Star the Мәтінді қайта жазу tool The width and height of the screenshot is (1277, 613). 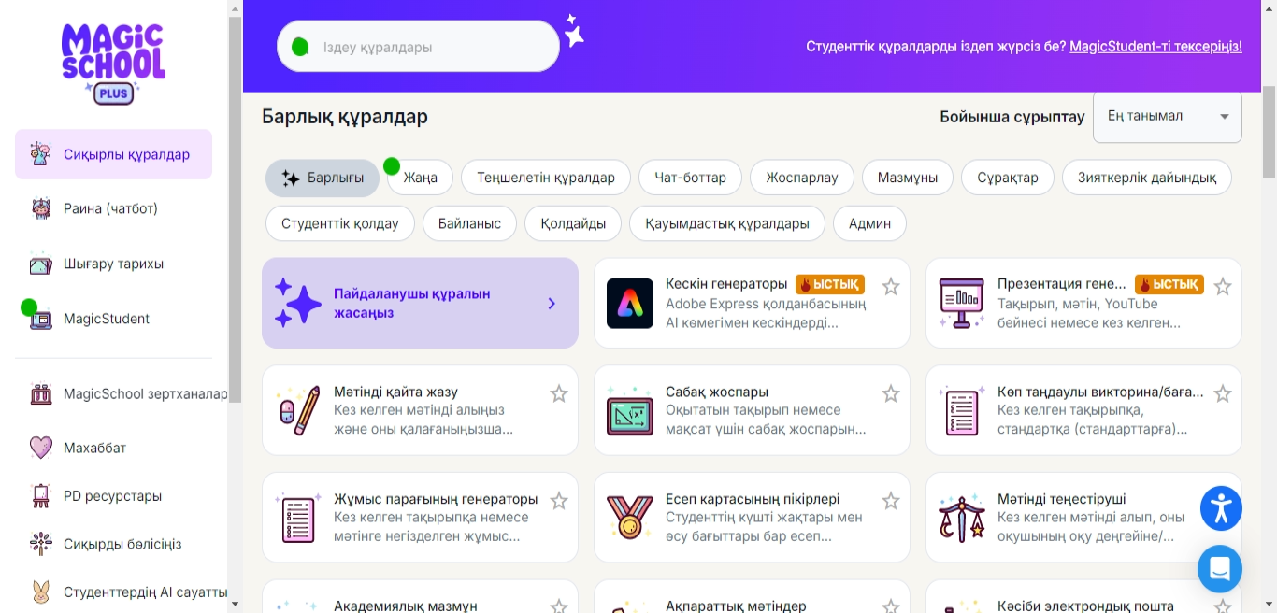click(x=559, y=394)
